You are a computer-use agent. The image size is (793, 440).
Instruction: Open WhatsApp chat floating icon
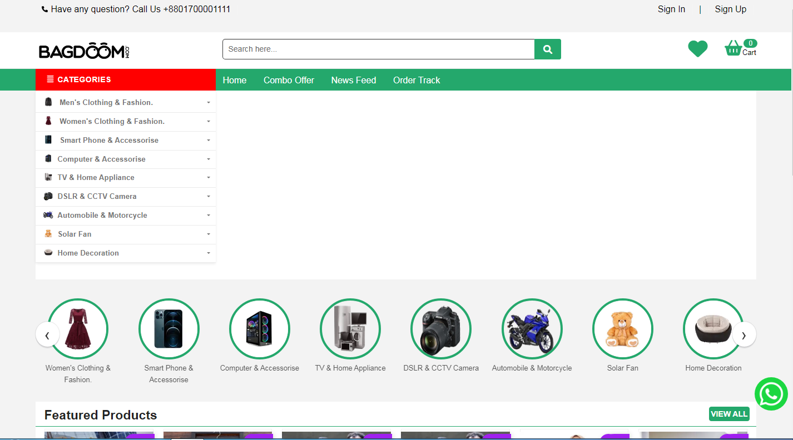pos(771,394)
